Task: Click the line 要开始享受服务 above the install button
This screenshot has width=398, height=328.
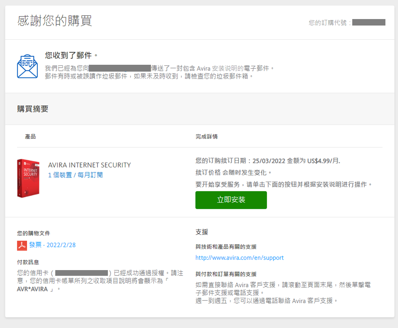Action: (284, 184)
